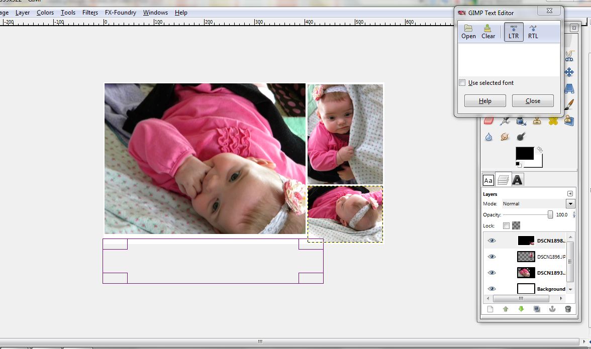The image size is (591, 349).
Task: Raise the selected layer
Action: [506, 309]
